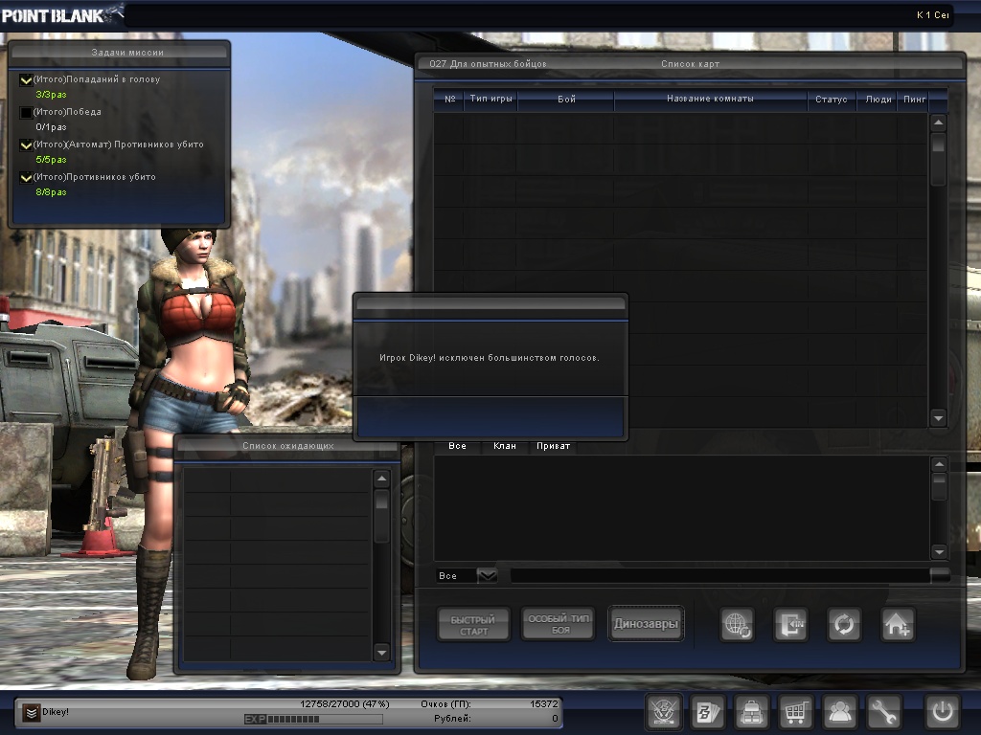
Task: Create a new room with house icon
Action: pos(898,625)
